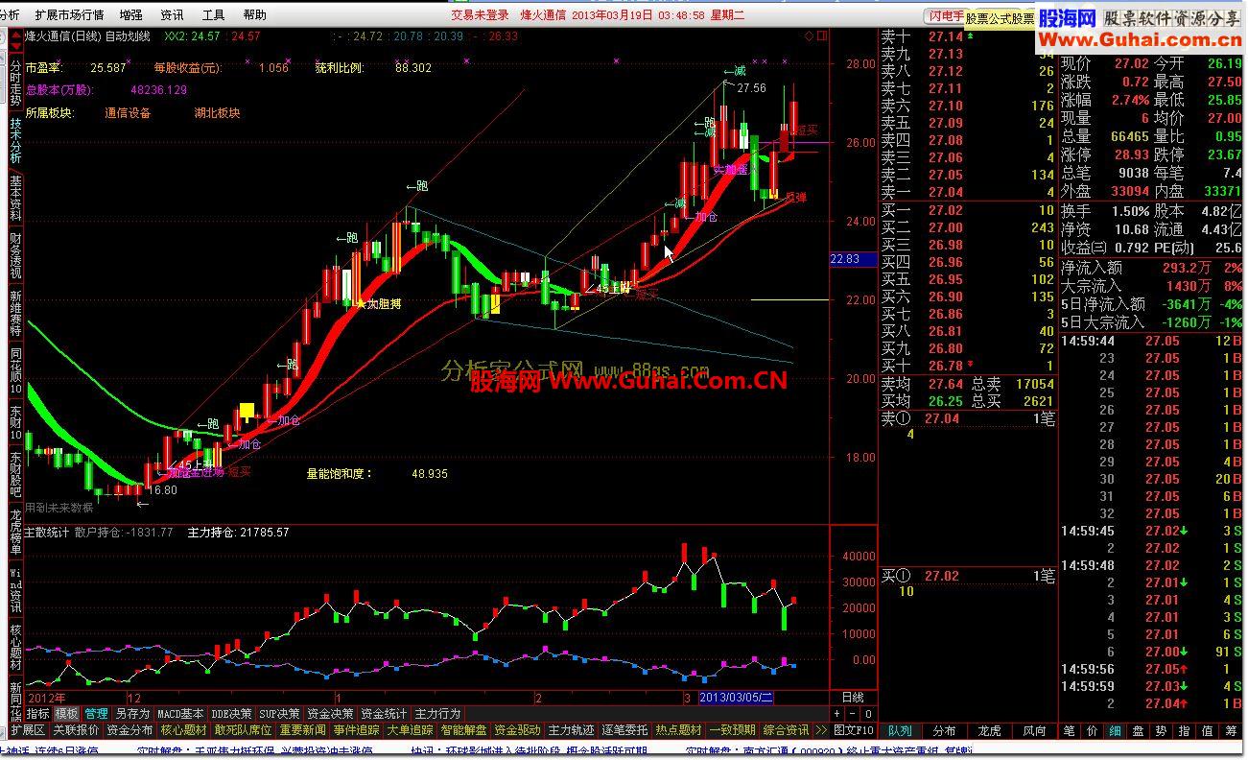Open the 资金分布 bottom tab
The image size is (1248, 760).
pyautogui.click(x=130, y=730)
